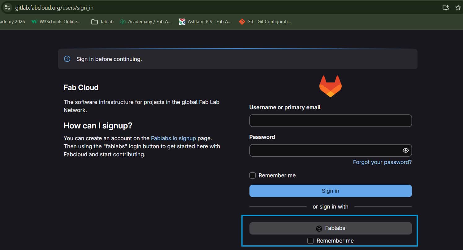
Task: Focus the Username or primary email field
Action: pos(331,121)
